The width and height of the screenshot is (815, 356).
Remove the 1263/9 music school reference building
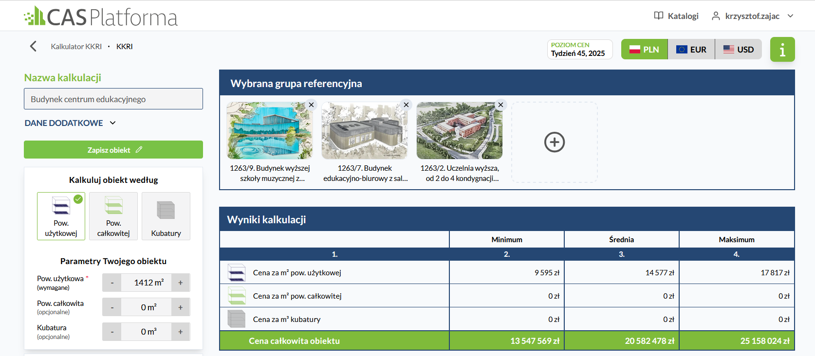311,105
